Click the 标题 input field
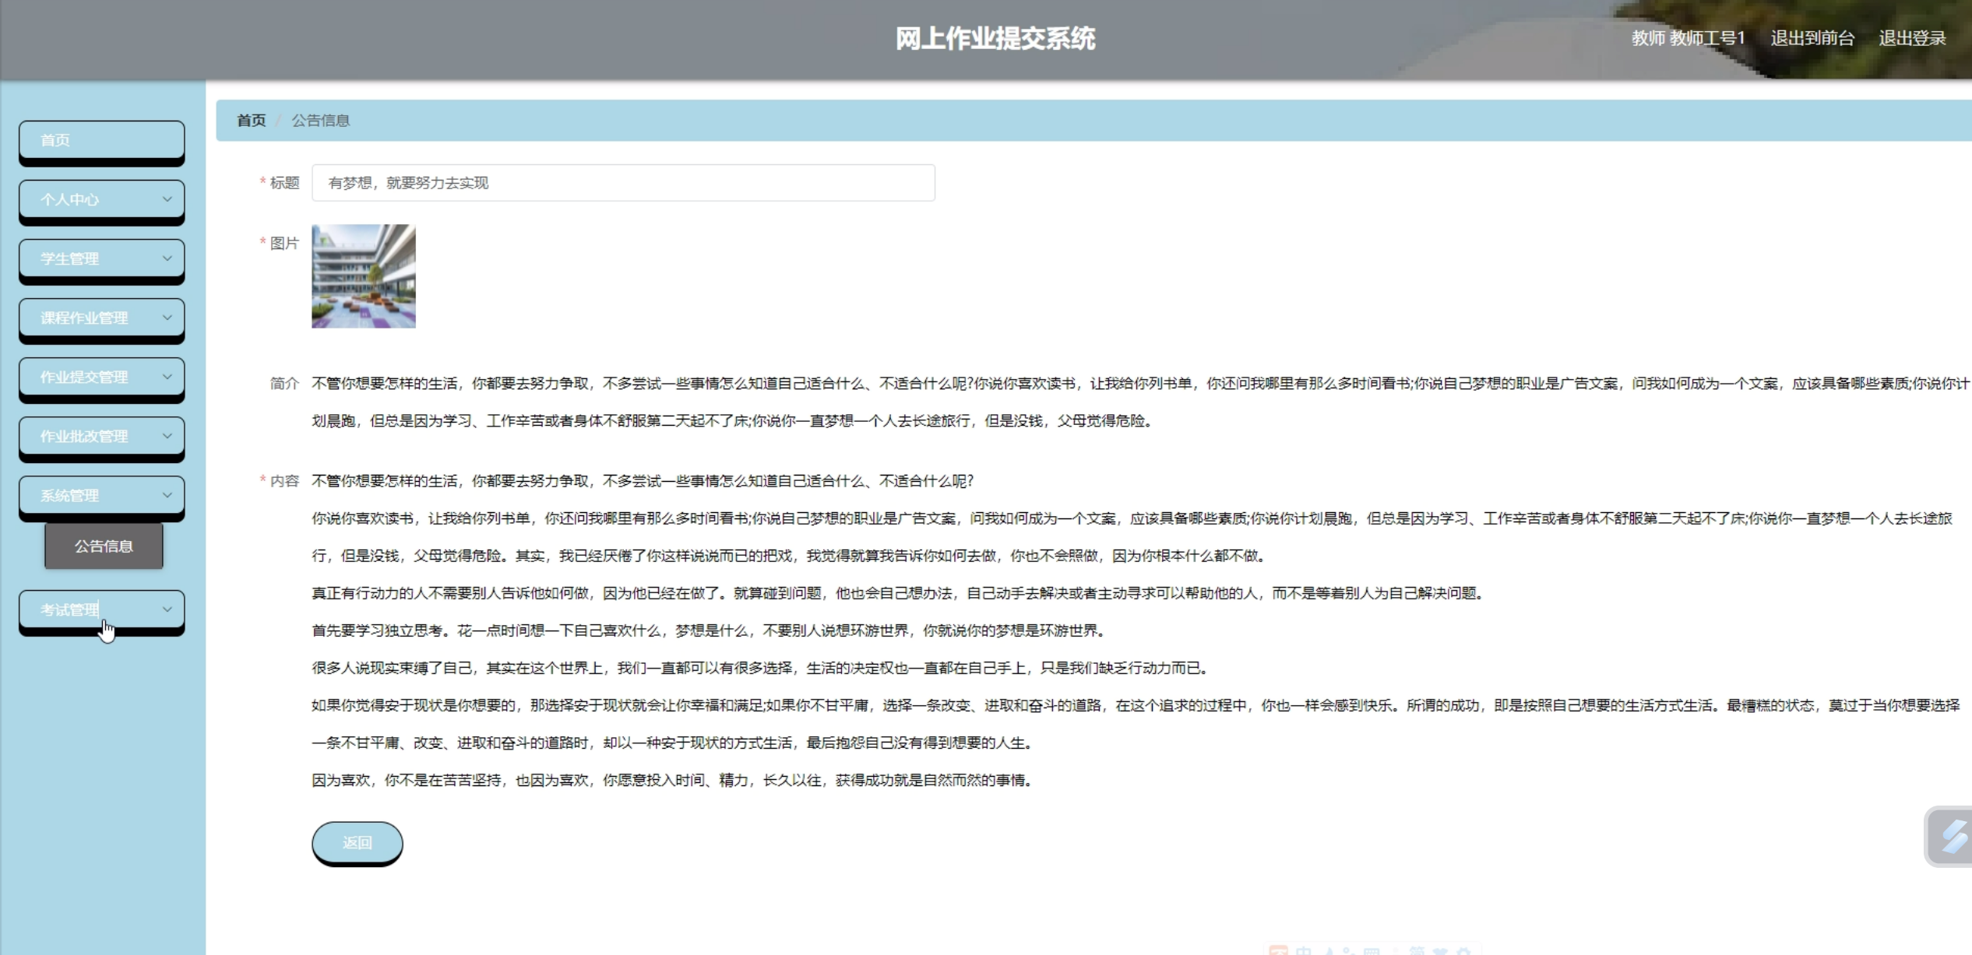 coord(623,183)
